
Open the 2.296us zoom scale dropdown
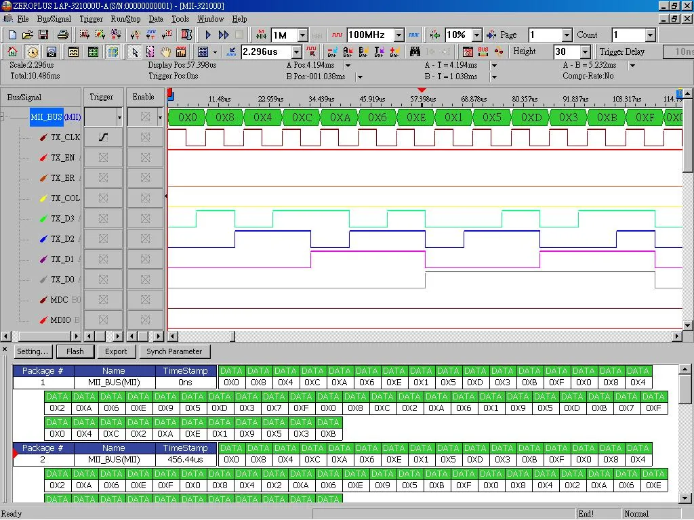297,51
